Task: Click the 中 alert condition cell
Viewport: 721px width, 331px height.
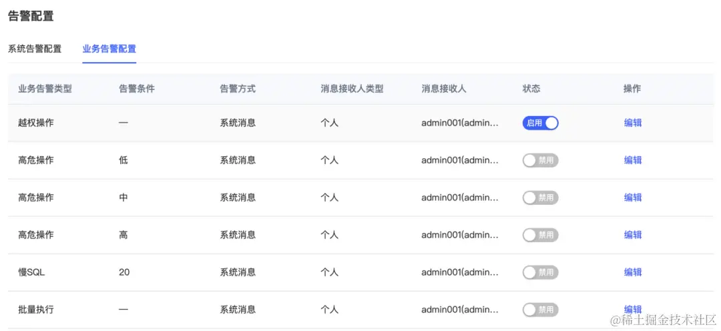Action: click(x=124, y=198)
